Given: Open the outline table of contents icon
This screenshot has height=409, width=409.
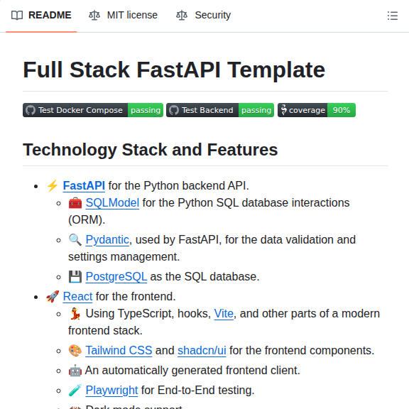Looking at the screenshot, I should point(393,16).
